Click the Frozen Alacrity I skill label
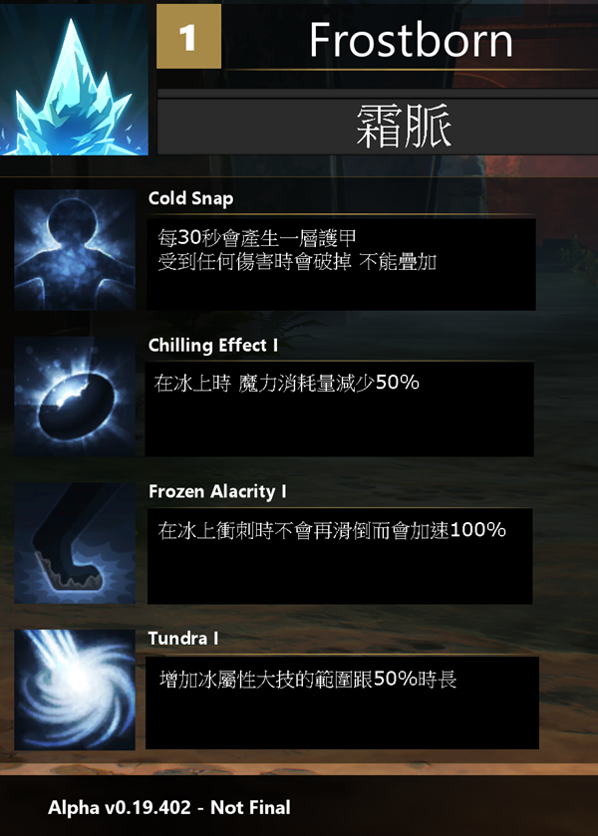Screen dimensions: 598x836 click(217, 491)
